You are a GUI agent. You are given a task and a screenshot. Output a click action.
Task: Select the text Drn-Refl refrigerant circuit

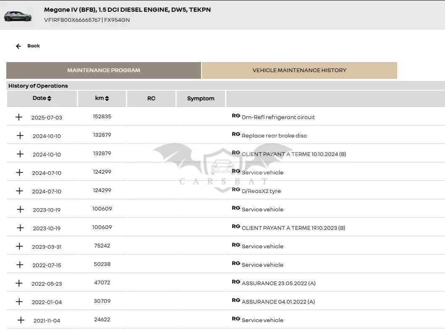pos(278,117)
